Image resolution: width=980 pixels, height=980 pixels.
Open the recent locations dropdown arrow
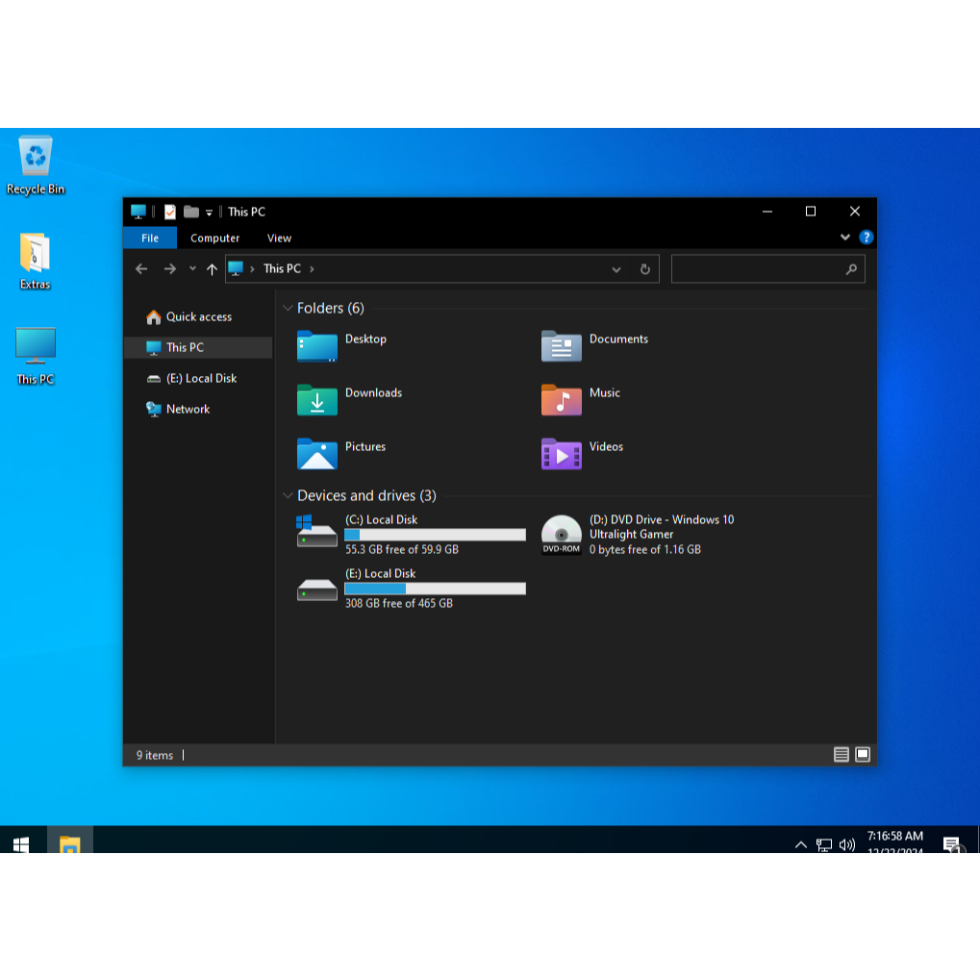tap(192, 268)
